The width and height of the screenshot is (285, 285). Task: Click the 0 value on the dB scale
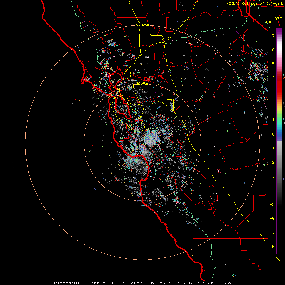(273, 134)
